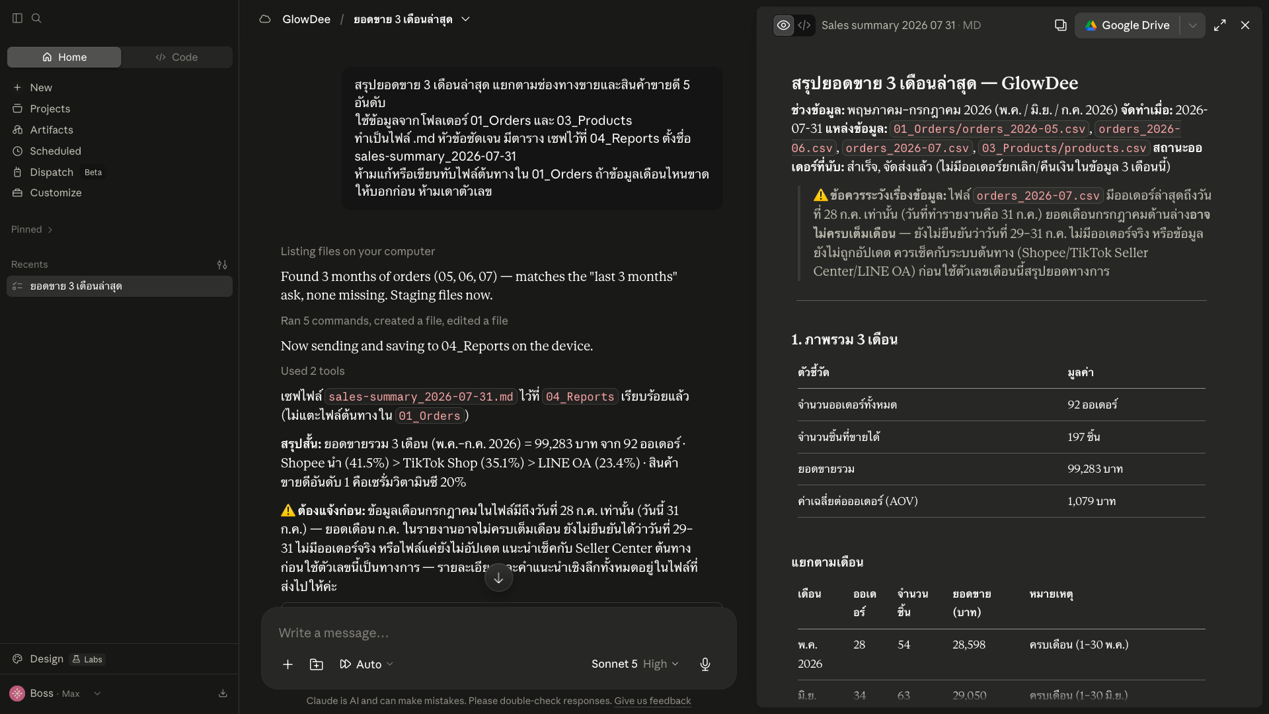The height and width of the screenshot is (714, 1269).
Task: Click the cloud icon beside GlowDee
Action: (265, 19)
